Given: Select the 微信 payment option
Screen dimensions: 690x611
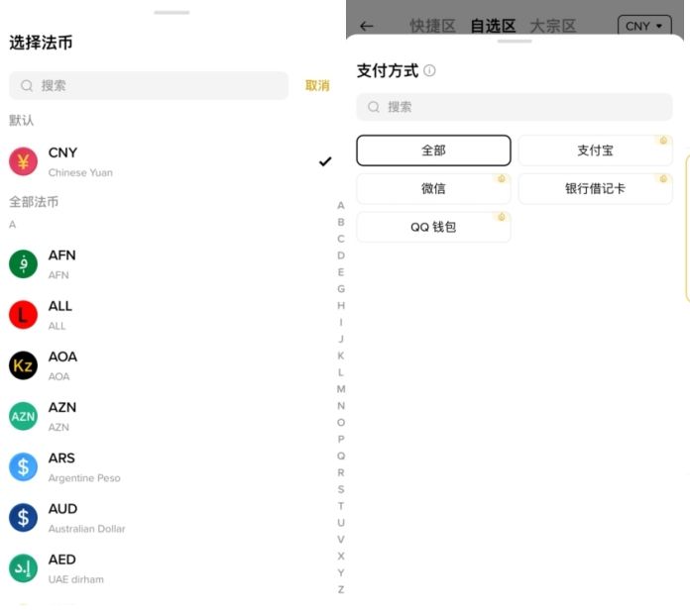Looking at the screenshot, I should (x=433, y=188).
